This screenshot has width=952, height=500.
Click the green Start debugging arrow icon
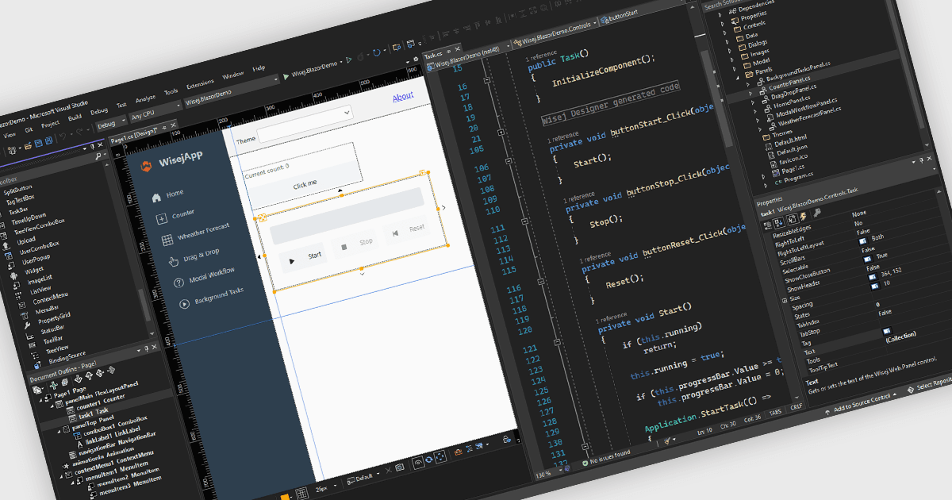285,76
